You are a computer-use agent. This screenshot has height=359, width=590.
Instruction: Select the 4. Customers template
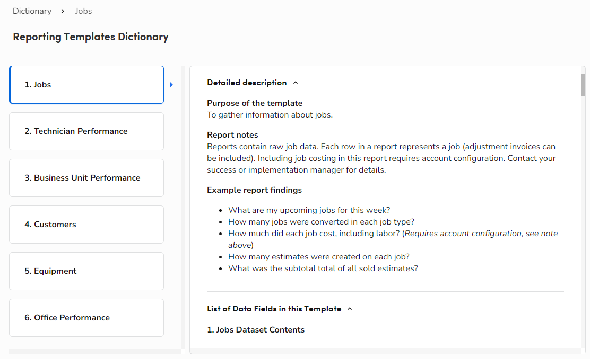(86, 225)
